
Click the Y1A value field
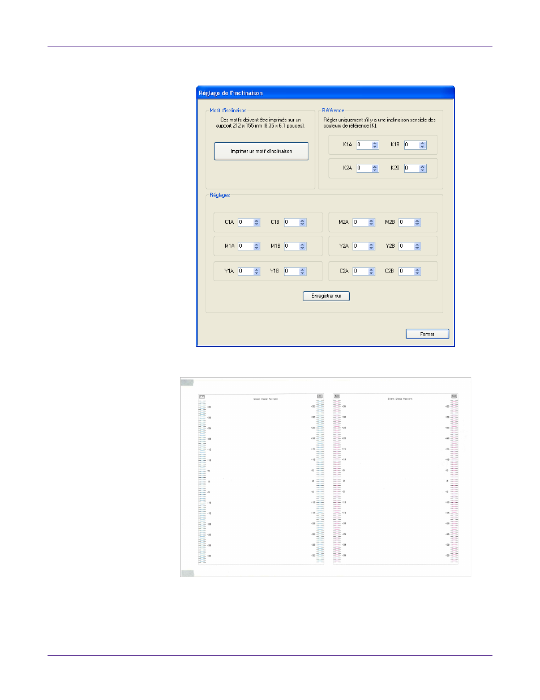(x=246, y=271)
